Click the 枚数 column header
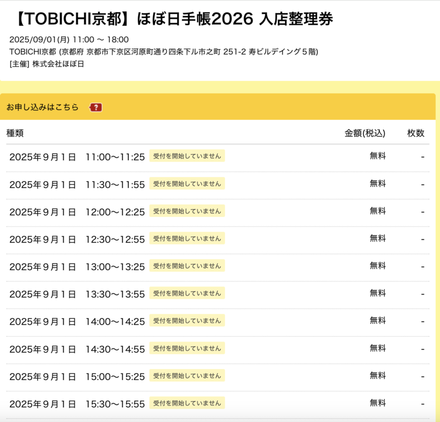Image resolution: width=440 pixels, height=422 pixels. coord(416,133)
